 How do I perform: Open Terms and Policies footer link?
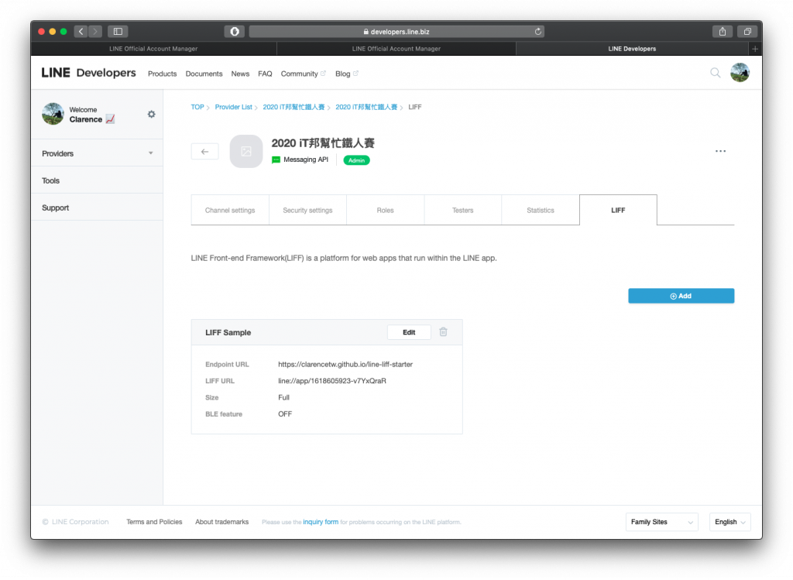click(x=154, y=522)
